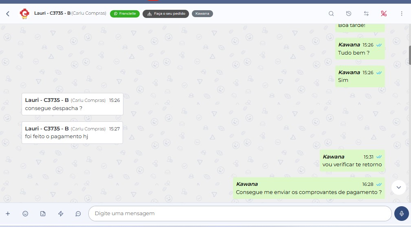
Task: Click the Carlu Compras contact avatar
Action: 24,14
